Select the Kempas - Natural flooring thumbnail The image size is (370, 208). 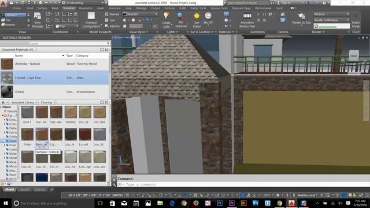(x=42, y=135)
